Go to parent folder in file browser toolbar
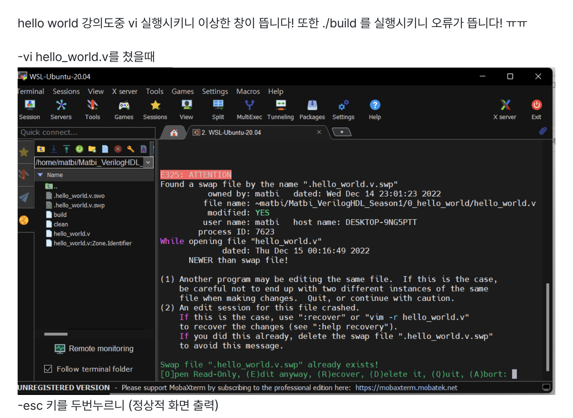The height and width of the screenshot is (418, 573). pyautogui.click(x=41, y=149)
